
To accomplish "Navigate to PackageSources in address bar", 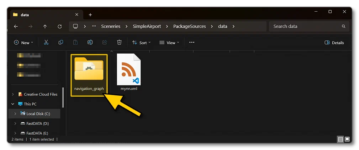I will point(190,27).
